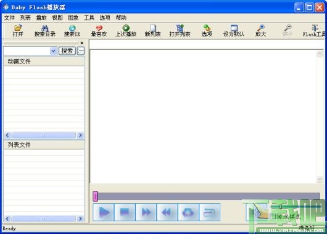
Task: Open the 工具 menu
Action: (89, 18)
